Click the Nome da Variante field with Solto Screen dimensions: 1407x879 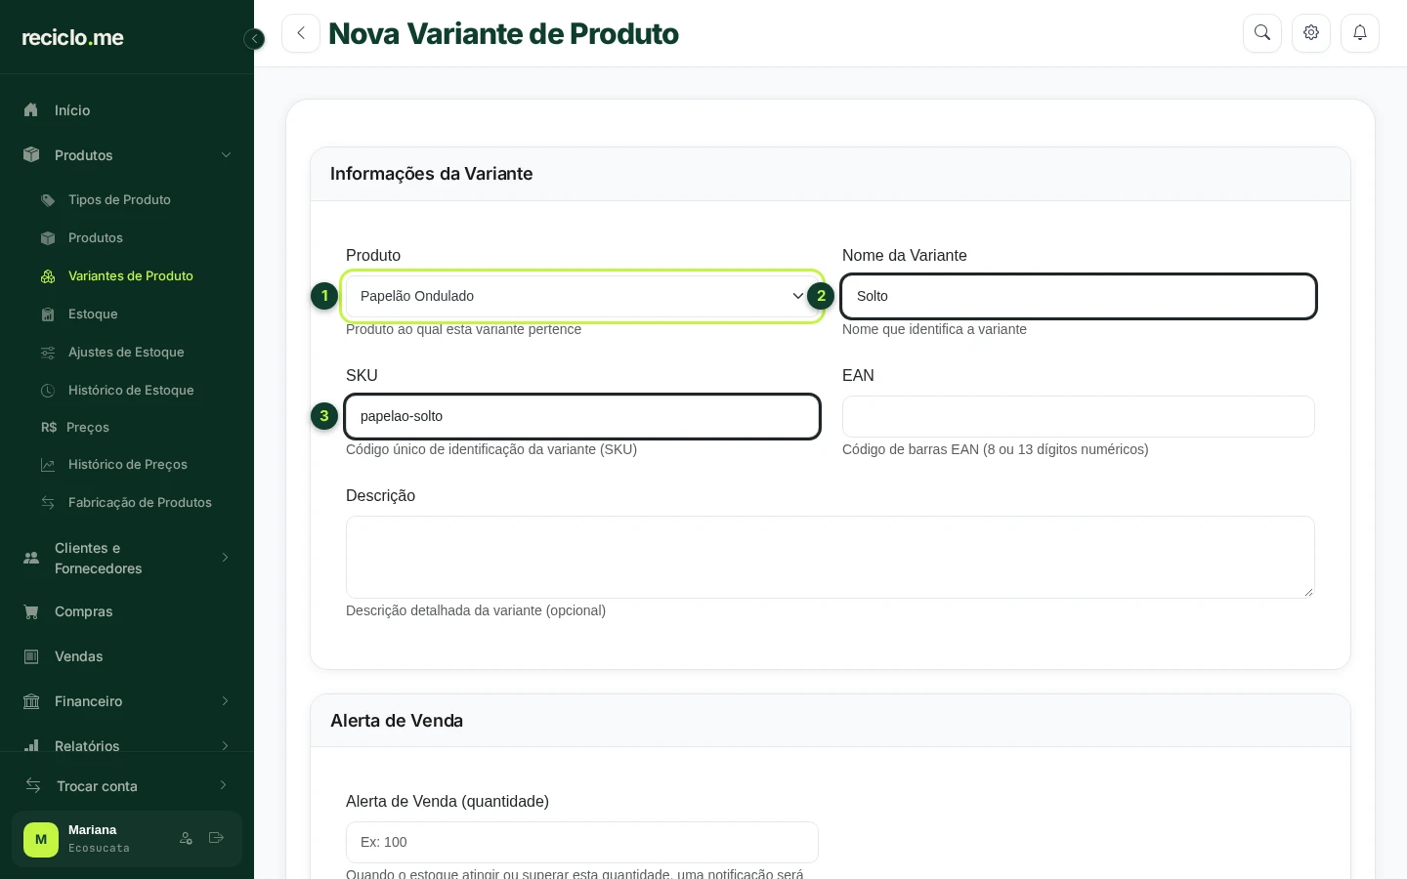[x=1079, y=296]
